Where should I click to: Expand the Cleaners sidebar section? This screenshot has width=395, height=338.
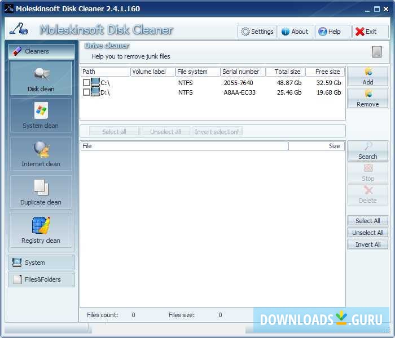tap(42, 51)
